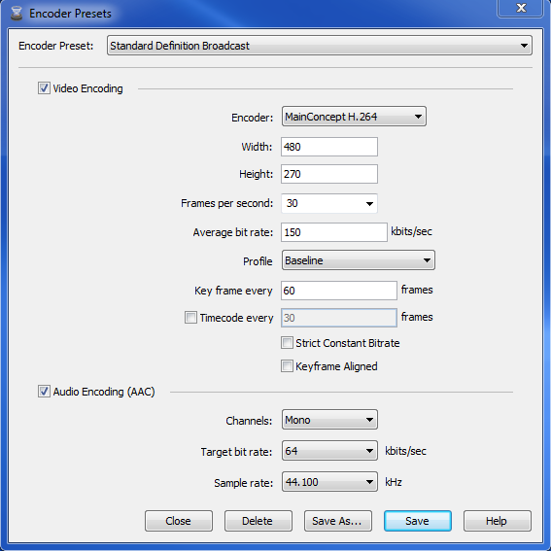Open the Target bit rate dropdown

tap(329, 451)
